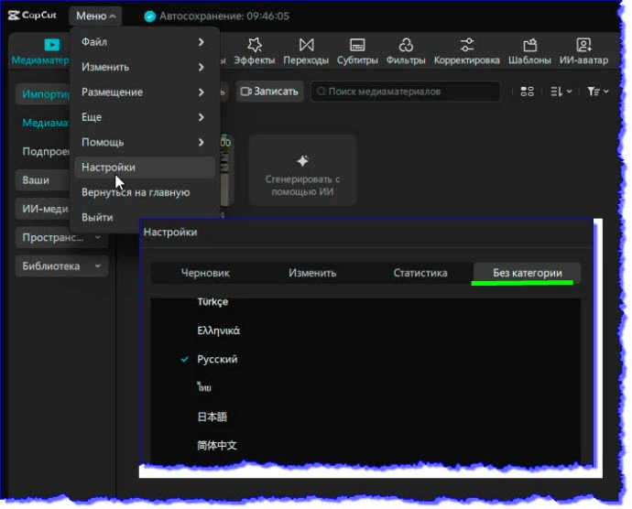The width and height of the screenshot is (632, 509).
Task: Open the Переходы transitions icon
Action: 307,45
